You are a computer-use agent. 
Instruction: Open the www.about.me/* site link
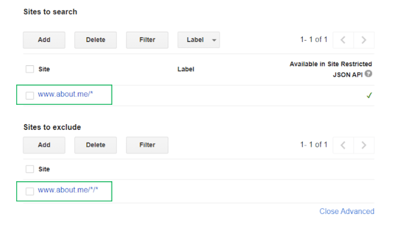[65, 94]
